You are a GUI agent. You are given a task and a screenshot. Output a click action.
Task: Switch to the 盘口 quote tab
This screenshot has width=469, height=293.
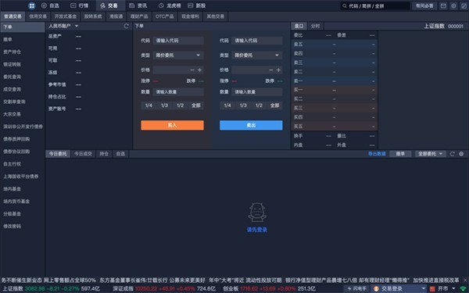pyautogui.click(x=299, y=26)
